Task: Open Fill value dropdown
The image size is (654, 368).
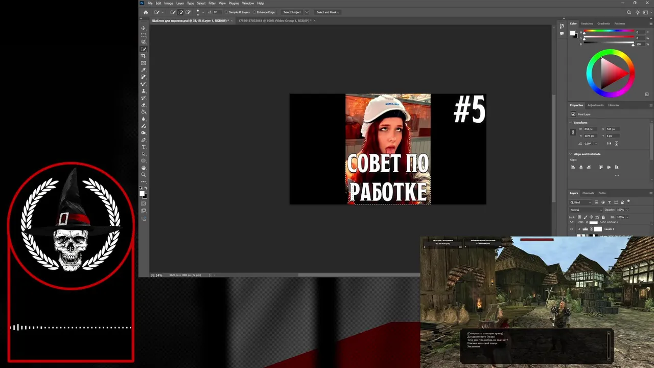Action: point(627,217)
